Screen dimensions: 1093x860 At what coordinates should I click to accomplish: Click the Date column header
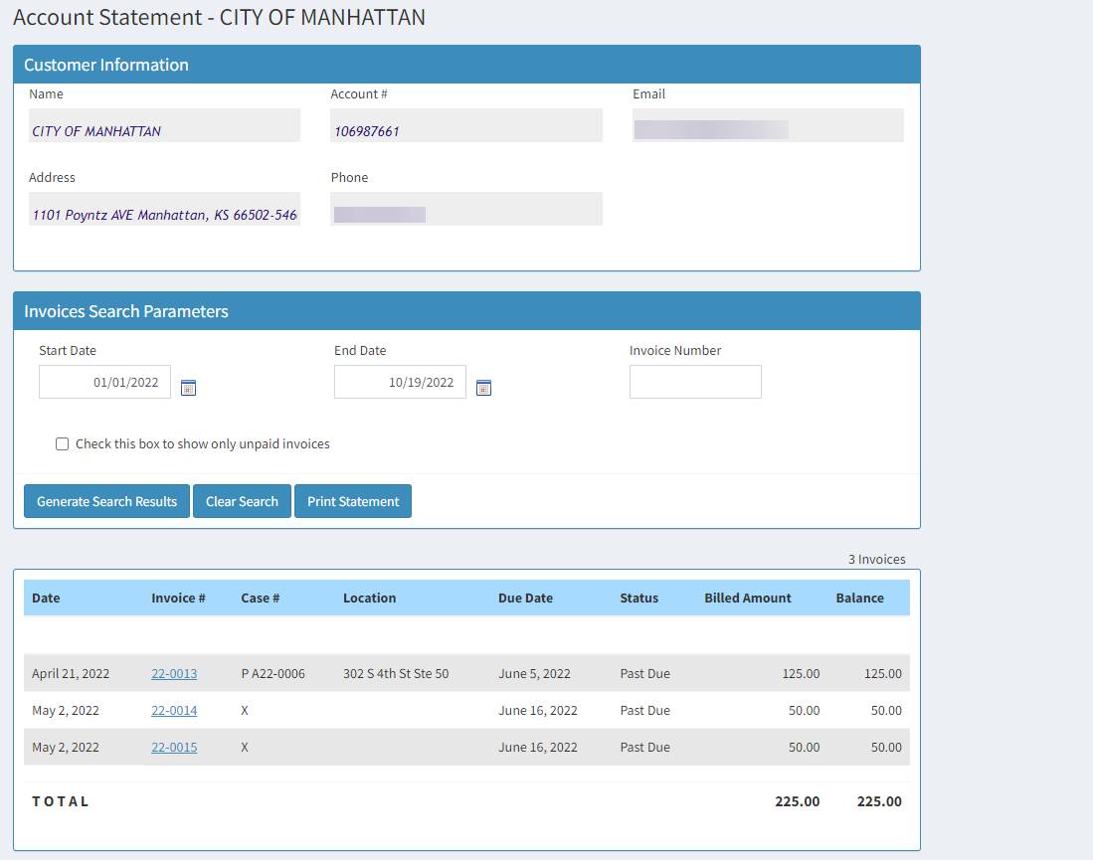pyautogui.click(x=46, y=598)
